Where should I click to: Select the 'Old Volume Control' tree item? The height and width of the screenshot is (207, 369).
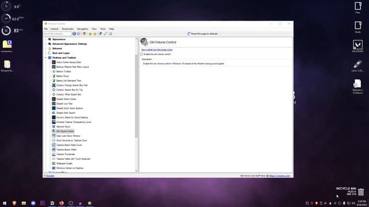[65, 131]
